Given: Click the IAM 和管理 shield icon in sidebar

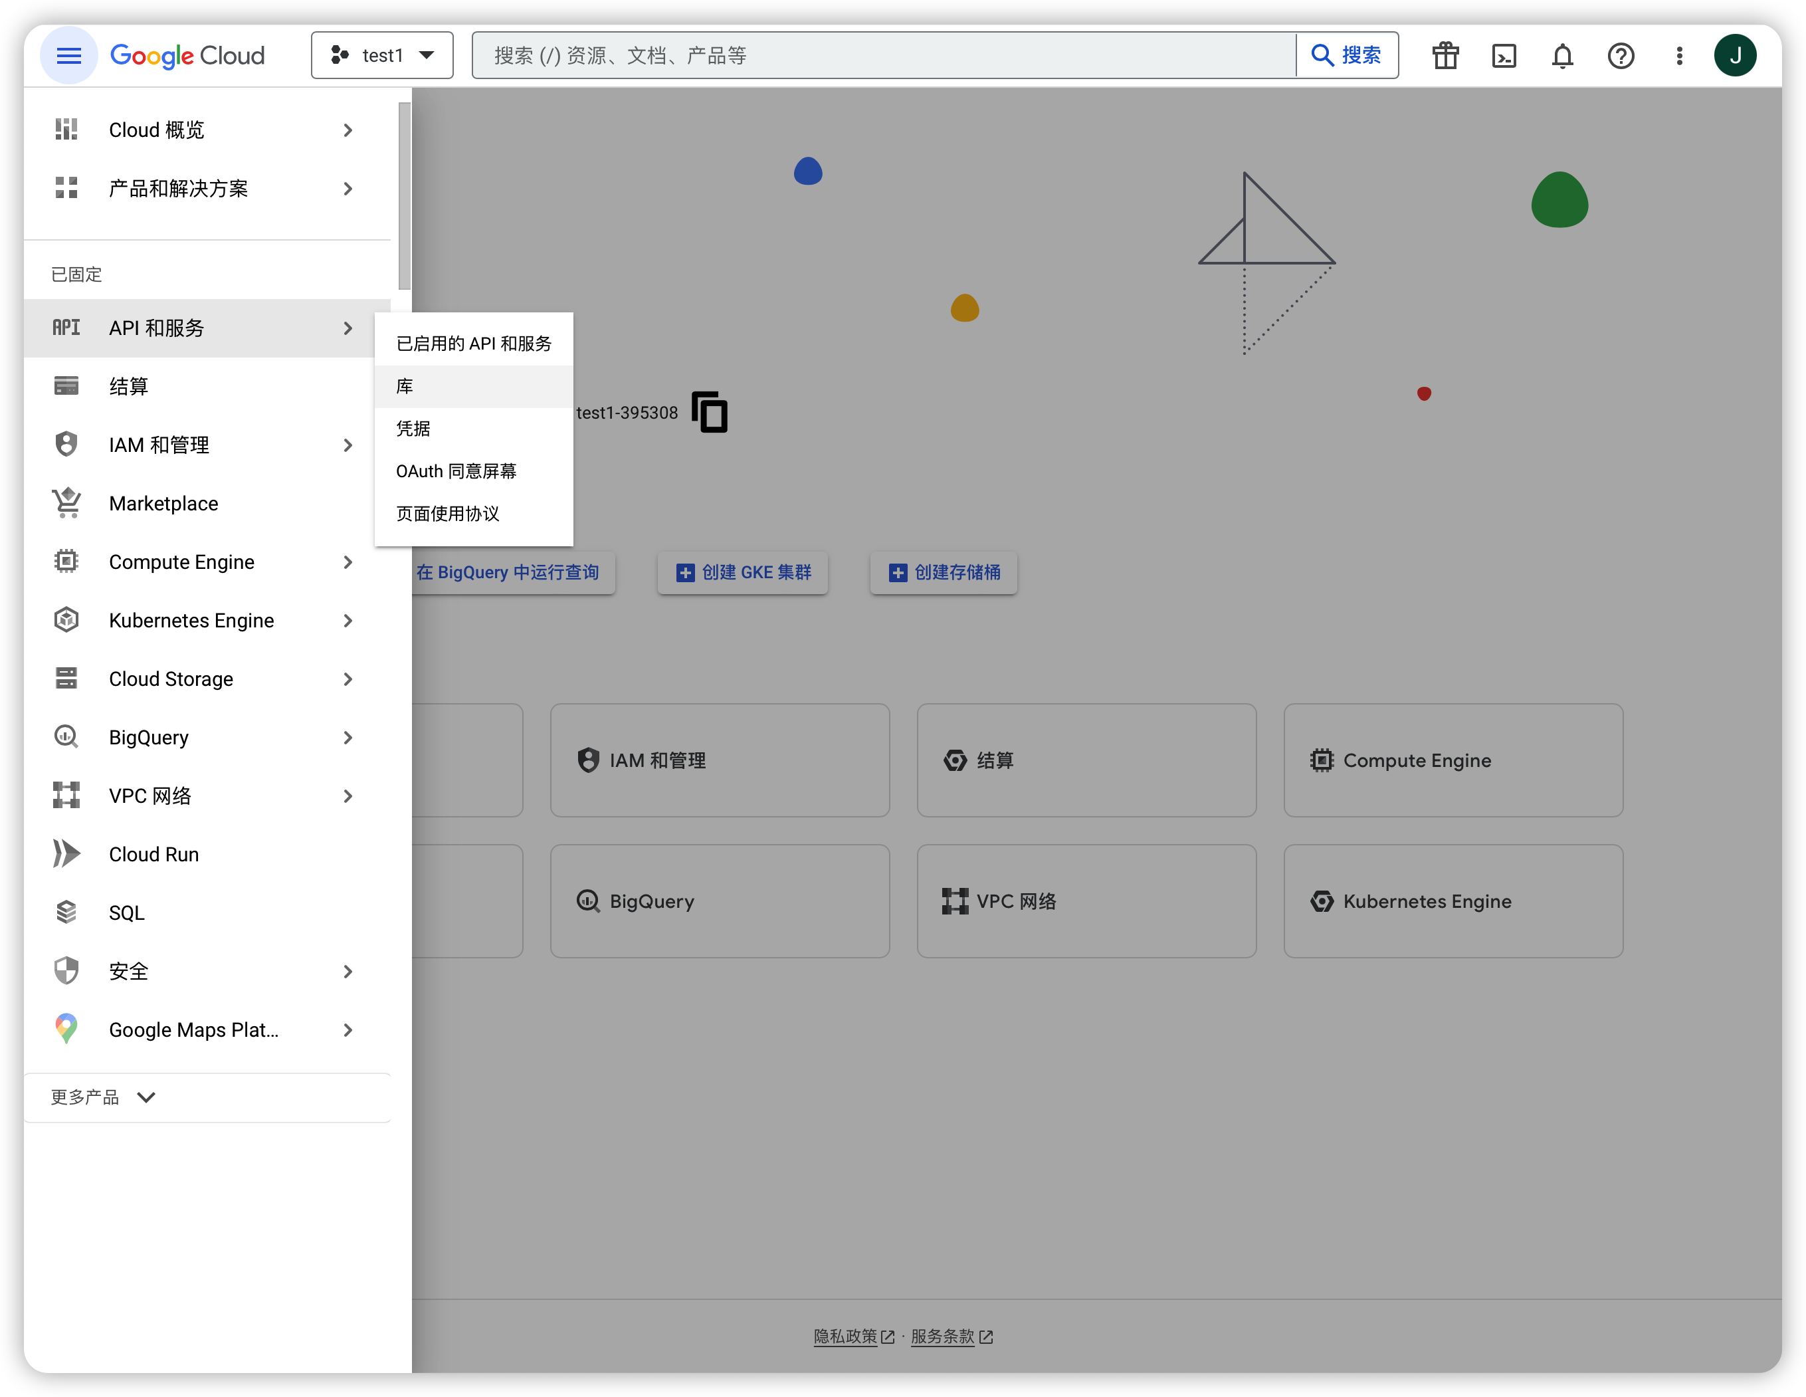Looking at the screenshot, I should (x=66, y=444).
